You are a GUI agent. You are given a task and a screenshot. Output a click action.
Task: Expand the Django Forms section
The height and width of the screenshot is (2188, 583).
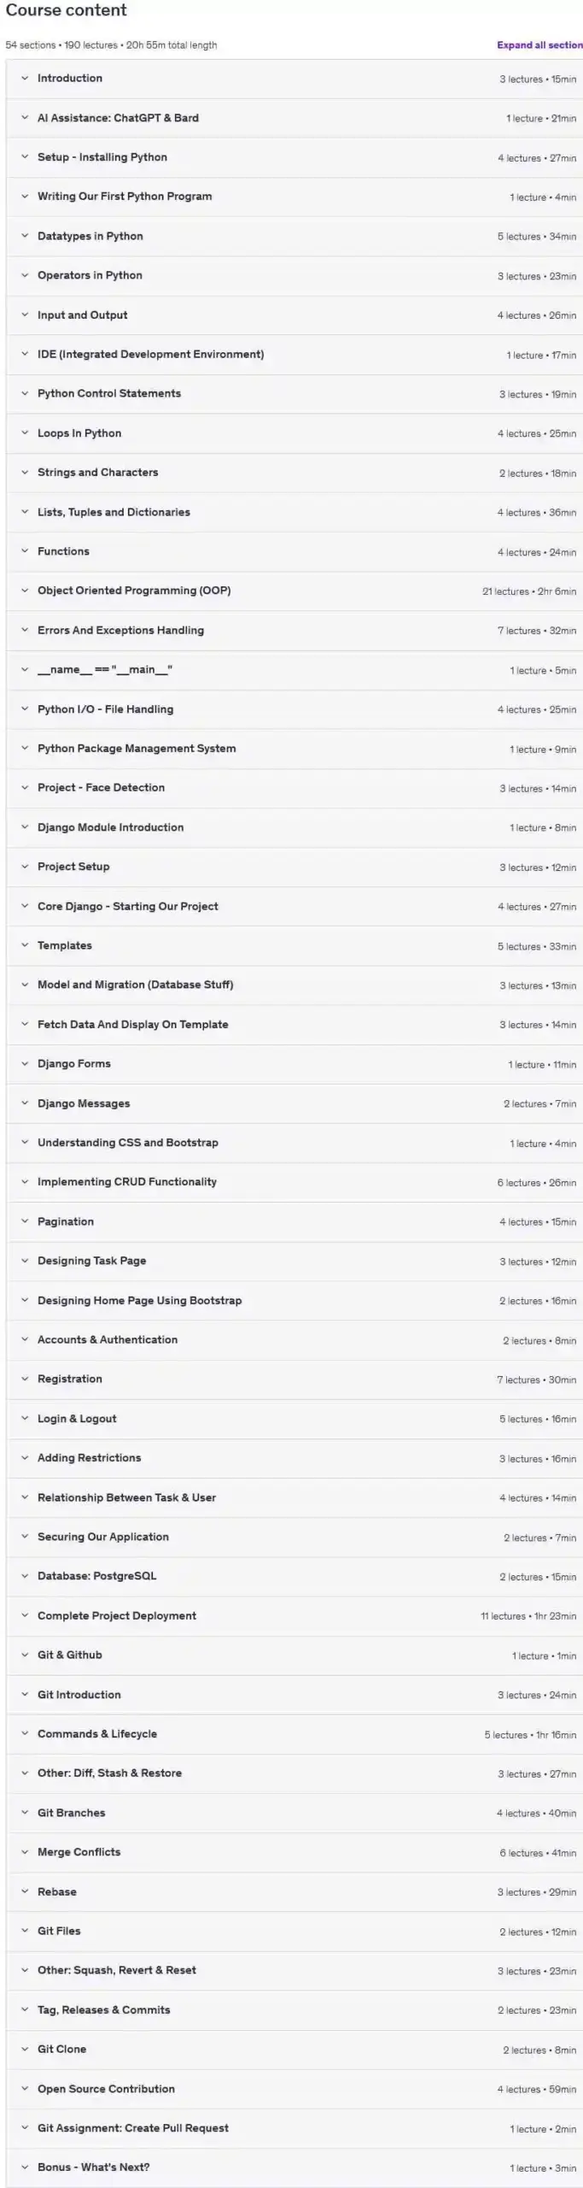pyautogui.click(x=294, y=1064)
